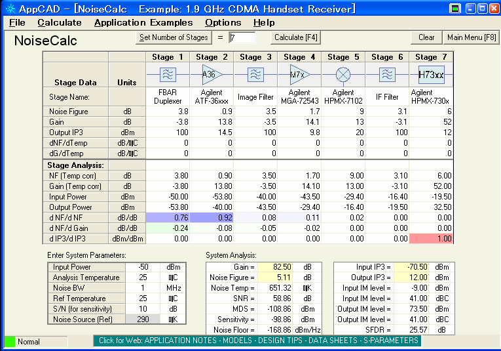Click the number of stages input field
Image resolution: width=501 pixels, height=351 pixels.
point(242,38)
